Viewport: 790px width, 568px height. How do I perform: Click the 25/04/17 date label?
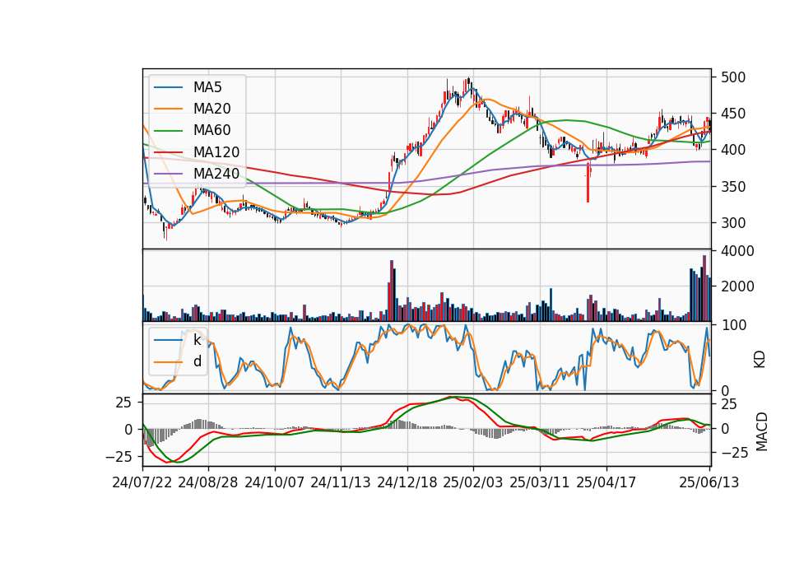pyautogui.click(x=606, y=482)
